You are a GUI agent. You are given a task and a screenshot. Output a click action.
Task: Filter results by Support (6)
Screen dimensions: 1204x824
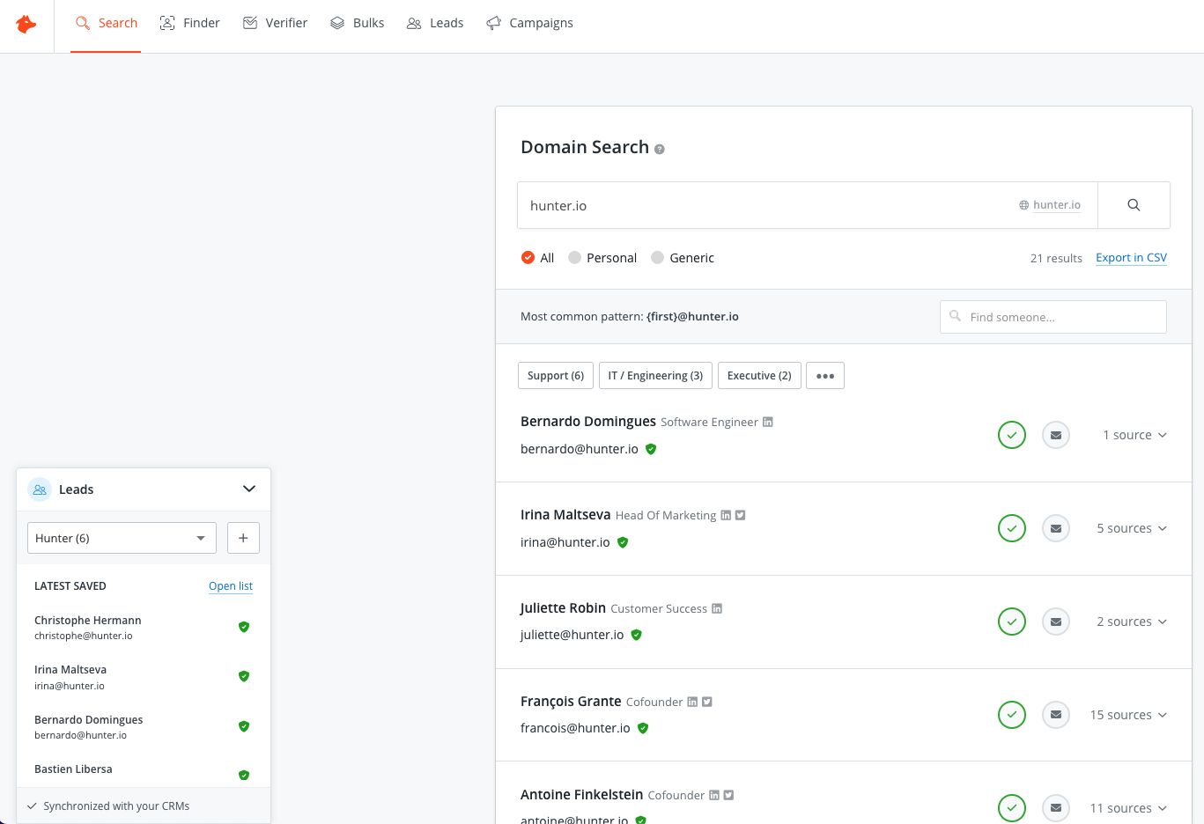pyautogui.click(x=556, y=376)
